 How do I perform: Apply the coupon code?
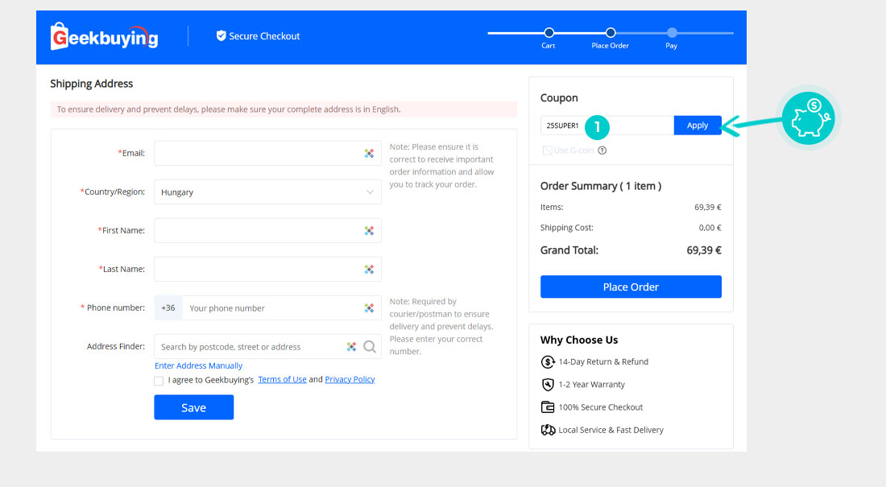pyautogui.click(x=698, y=126)
